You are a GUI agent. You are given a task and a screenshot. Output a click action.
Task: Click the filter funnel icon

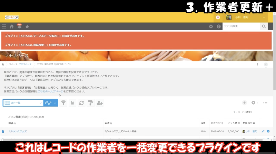click(63, 103)
